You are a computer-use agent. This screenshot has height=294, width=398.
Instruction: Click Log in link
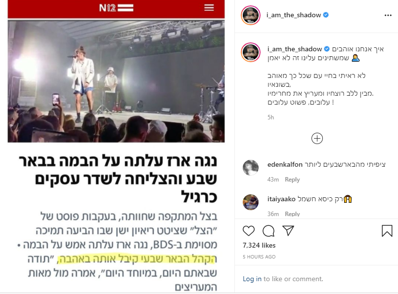point(252,279)
